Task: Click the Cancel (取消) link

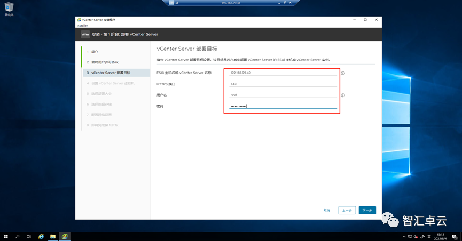Action: click(327, 211)
